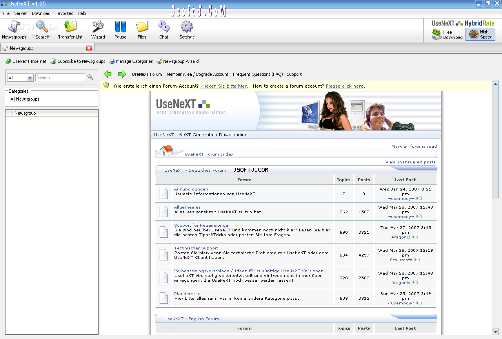The height and width of the screenshot is (339, 502).
Task: Start the Newsgroup Wizard
Action: 177,61
